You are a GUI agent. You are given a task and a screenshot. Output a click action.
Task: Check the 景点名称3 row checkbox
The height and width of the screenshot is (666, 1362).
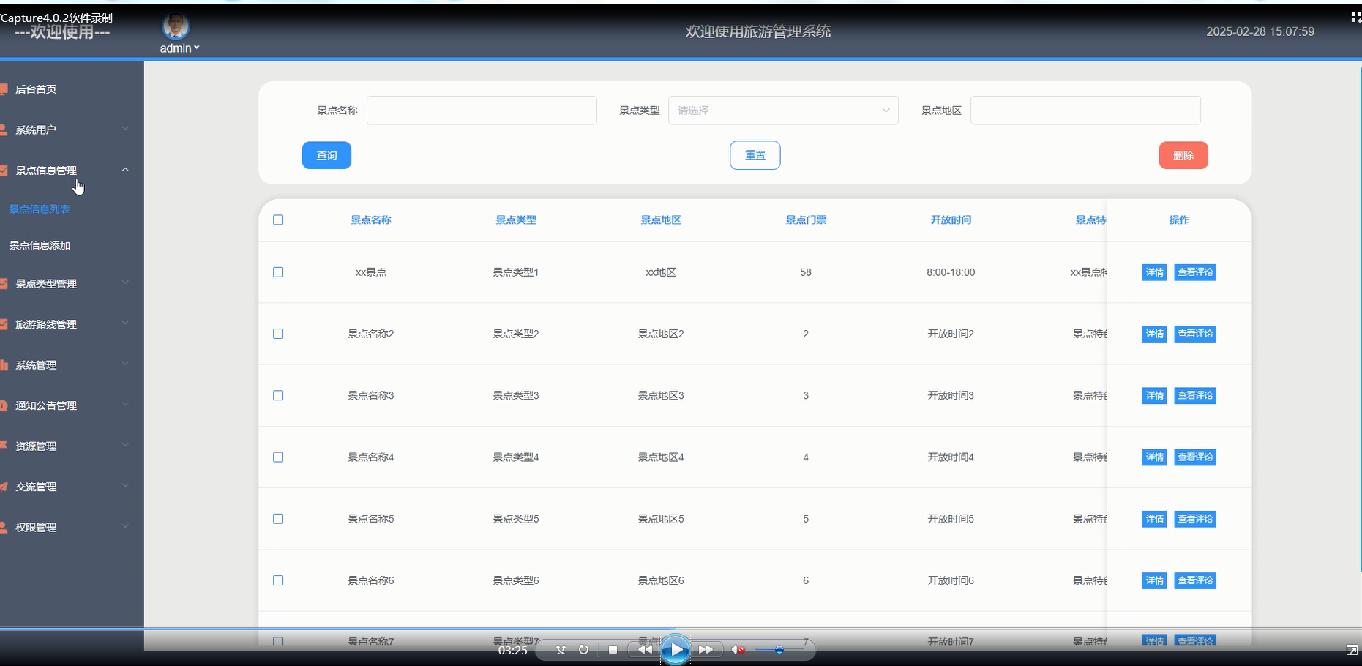click(x=278, y=395)
